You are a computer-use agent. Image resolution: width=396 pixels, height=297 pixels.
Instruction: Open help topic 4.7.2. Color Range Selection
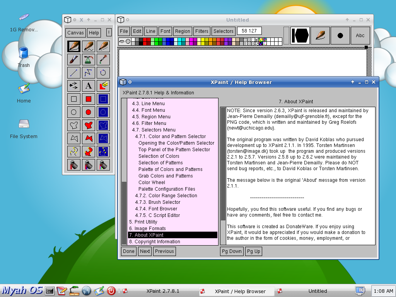[172, 196]
